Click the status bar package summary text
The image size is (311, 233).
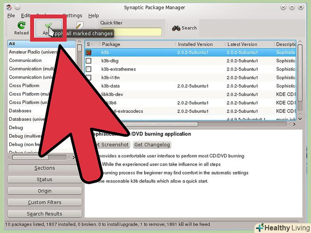point(108,224)
